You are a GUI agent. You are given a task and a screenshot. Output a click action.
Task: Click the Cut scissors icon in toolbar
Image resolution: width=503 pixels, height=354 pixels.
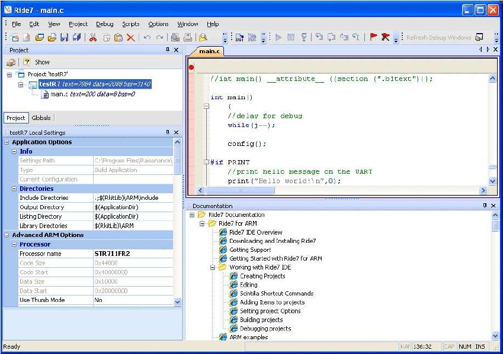point(93,38)
